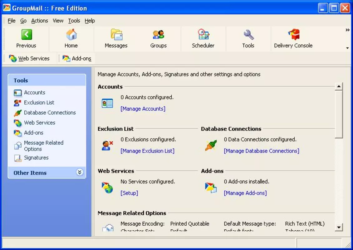
Task: Click the Add-ons secondary toolbar button
Action: point(77,58)
